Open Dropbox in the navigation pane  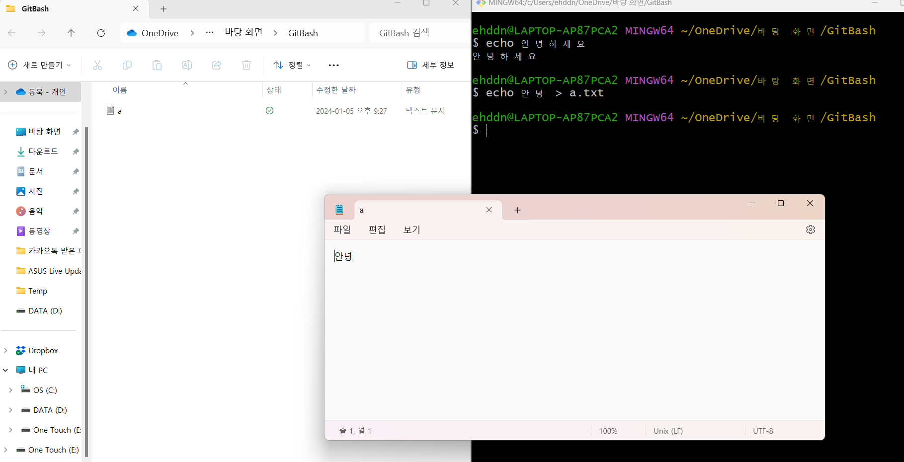[x=43, y=351]
